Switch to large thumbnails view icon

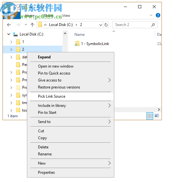tap(157, 116)
